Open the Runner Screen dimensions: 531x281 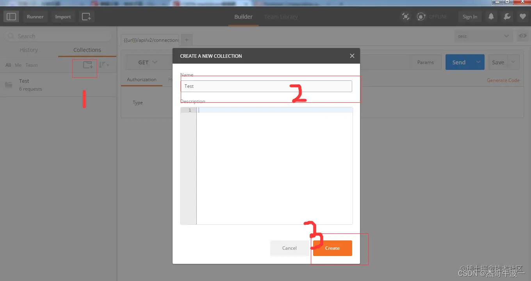click(x=35, y=17)
